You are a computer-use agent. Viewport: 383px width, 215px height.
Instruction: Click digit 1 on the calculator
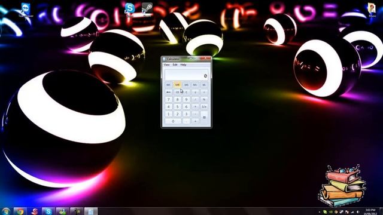click(169, 114)
